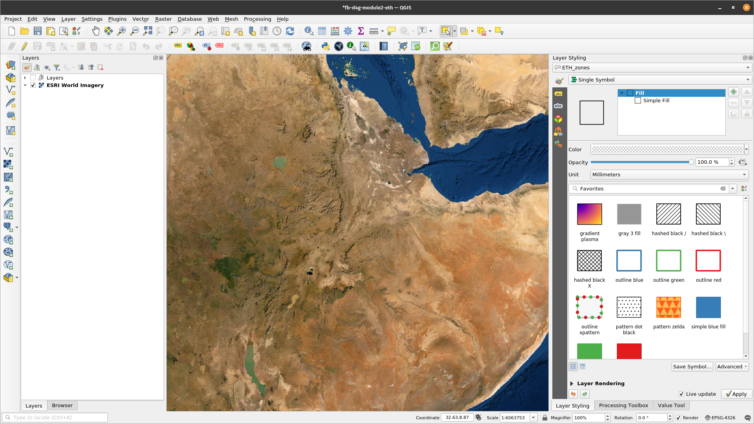
Task: Expand the Layers tree group
Action: coord(24,78)
